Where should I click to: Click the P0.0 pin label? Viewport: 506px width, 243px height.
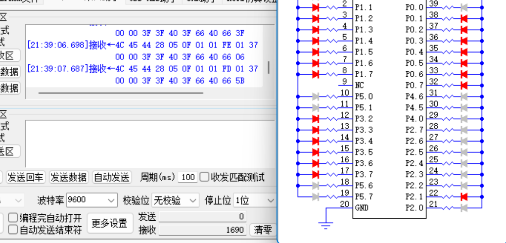[414, 7]
